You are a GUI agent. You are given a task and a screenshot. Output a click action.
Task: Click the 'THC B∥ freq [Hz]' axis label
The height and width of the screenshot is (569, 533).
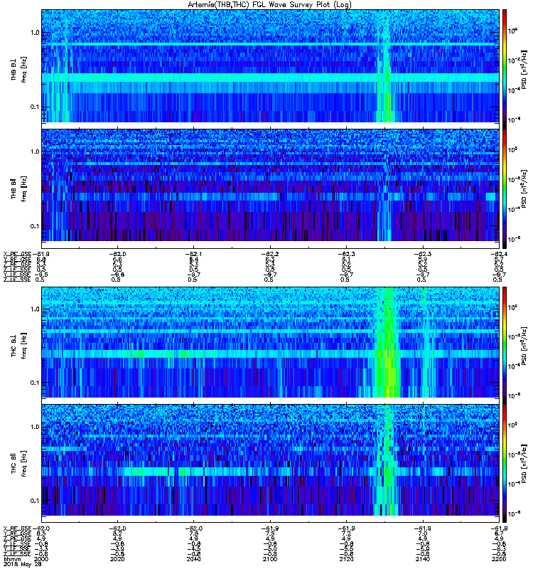click(18, 464)
